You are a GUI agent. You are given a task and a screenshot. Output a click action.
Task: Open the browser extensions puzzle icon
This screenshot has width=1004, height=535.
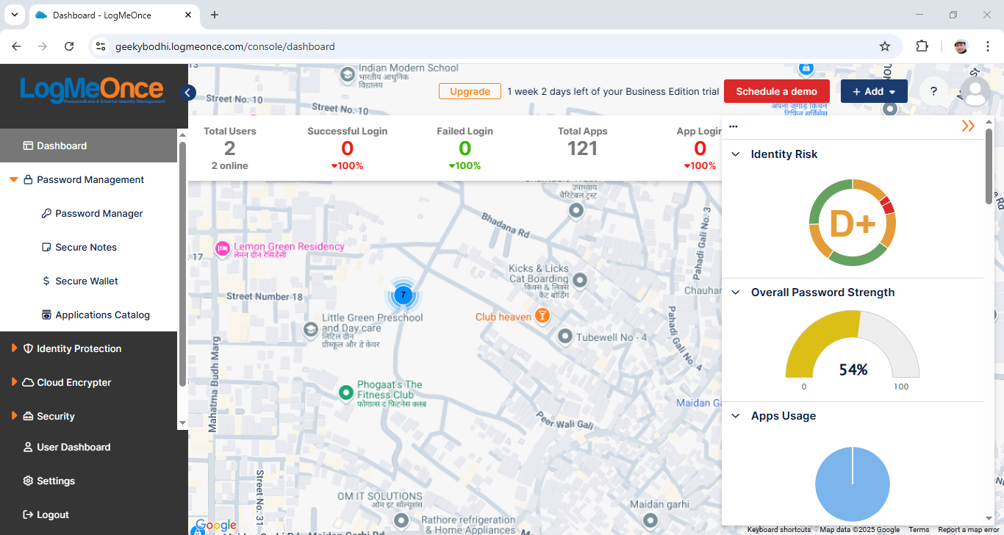point(922,46)
